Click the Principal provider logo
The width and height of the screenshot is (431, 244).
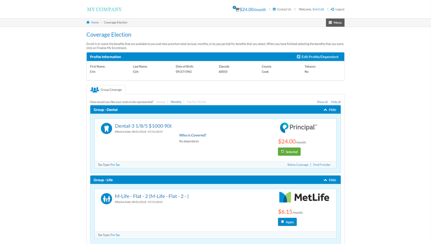(298, 127)
